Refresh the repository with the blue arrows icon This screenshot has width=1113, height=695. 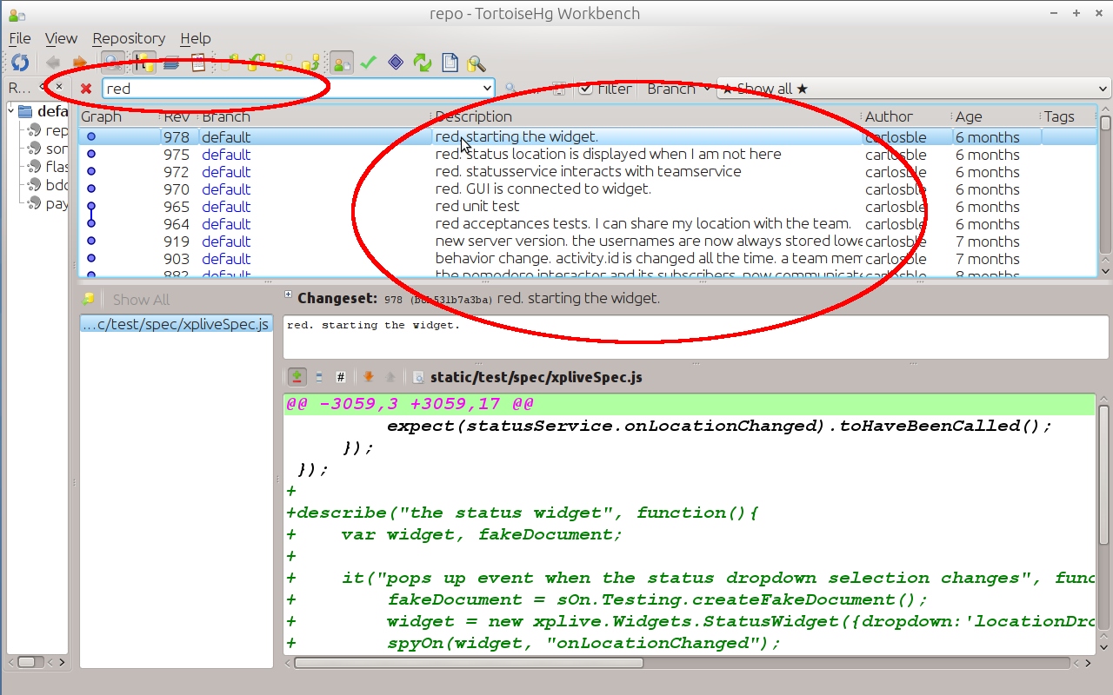[20, 63]
